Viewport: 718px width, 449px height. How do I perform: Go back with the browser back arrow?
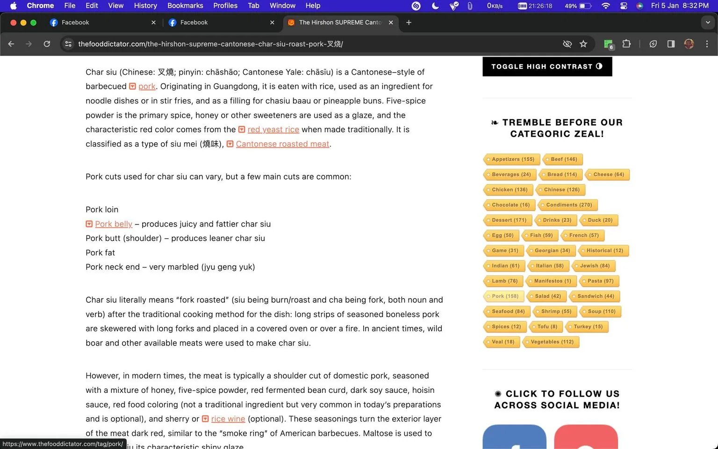click(11, 44)
